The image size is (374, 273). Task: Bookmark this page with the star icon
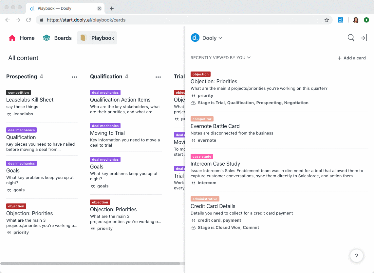(x=327, y=20)
